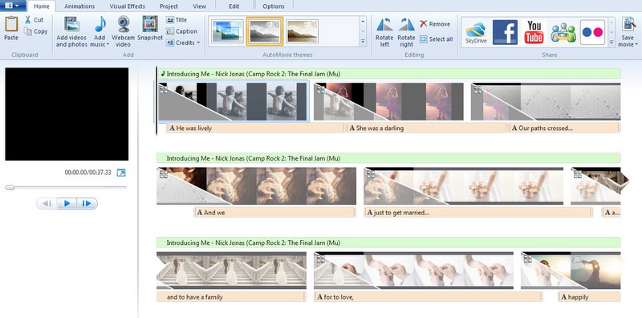The height and width of the screenshot is (318, 642).
Task: Expand the Add music dropdown arrow
Action: (x=108, y=45)
